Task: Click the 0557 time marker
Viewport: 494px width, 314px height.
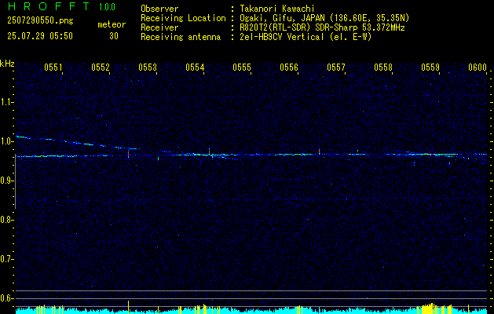Action: point(336,67)
